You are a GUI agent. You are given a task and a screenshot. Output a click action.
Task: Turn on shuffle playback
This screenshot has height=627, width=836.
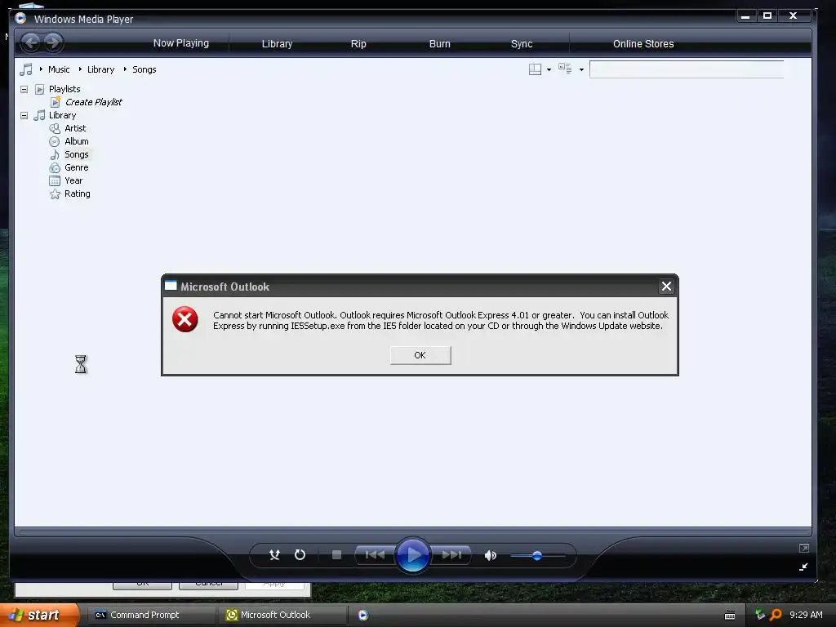click(274, 555)
